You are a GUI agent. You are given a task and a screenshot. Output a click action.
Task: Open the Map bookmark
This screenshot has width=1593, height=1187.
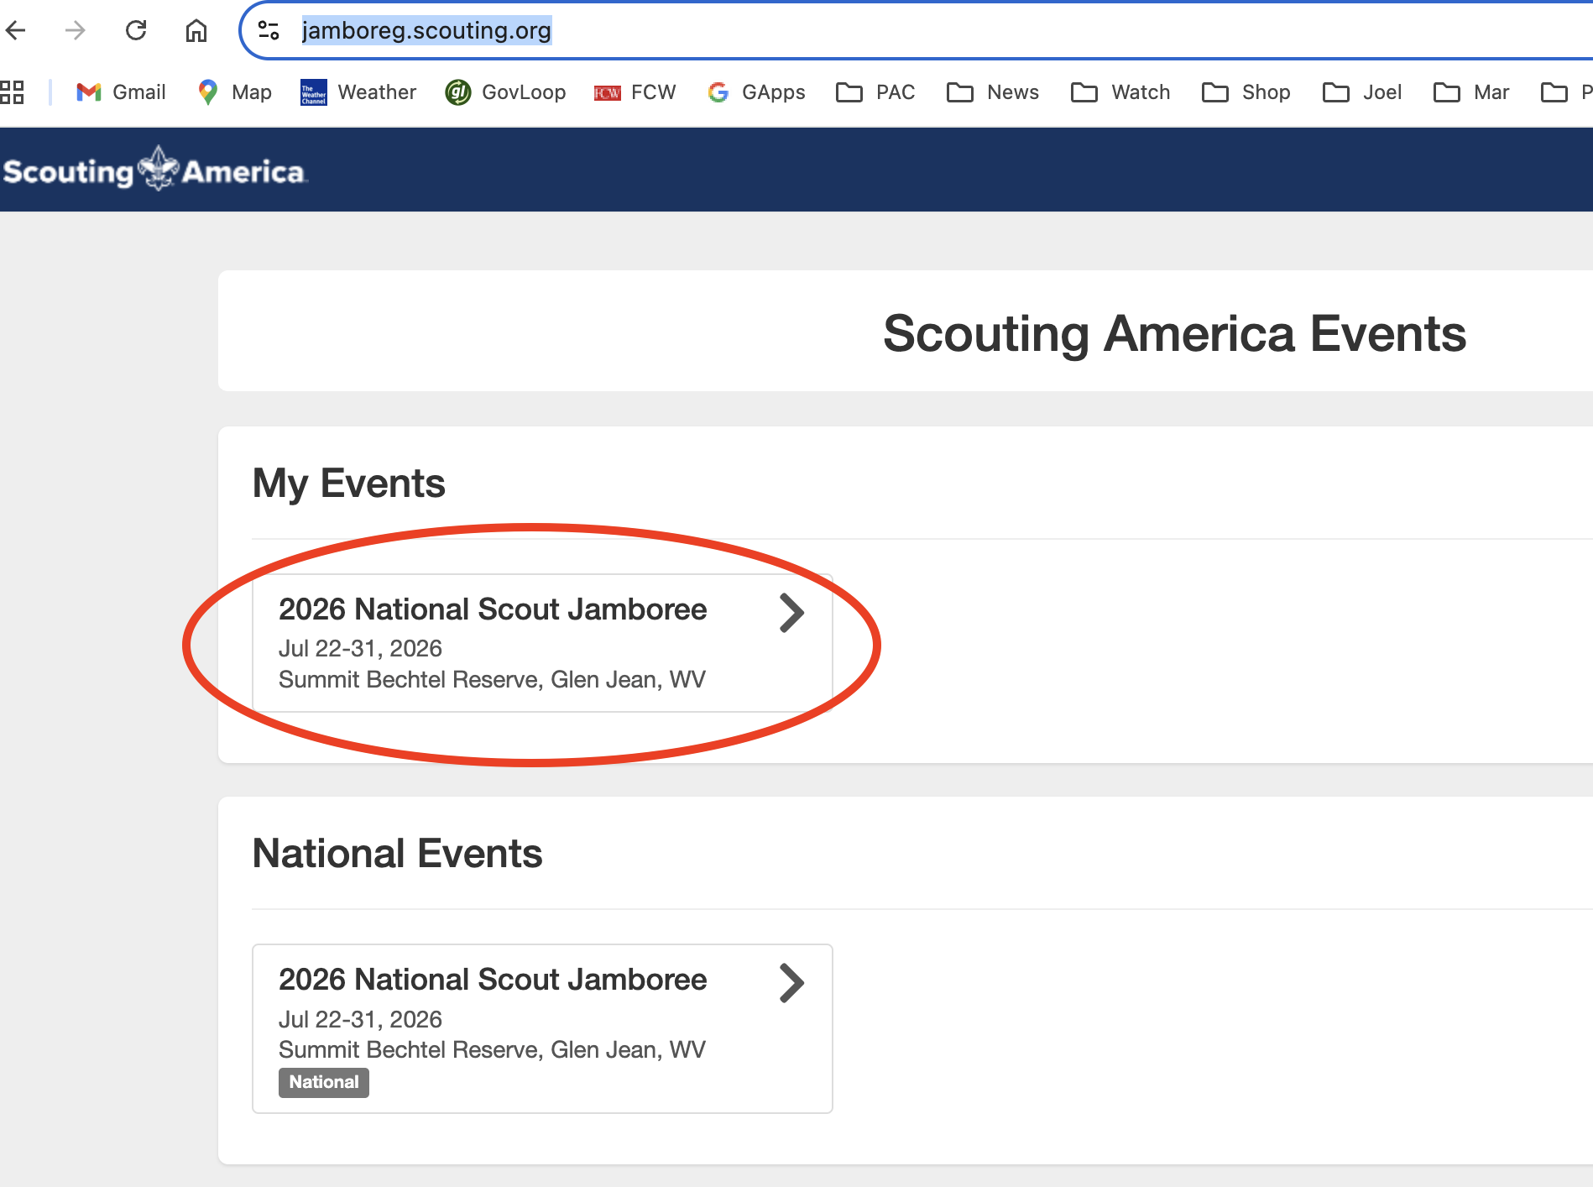[x=234, y=92]
